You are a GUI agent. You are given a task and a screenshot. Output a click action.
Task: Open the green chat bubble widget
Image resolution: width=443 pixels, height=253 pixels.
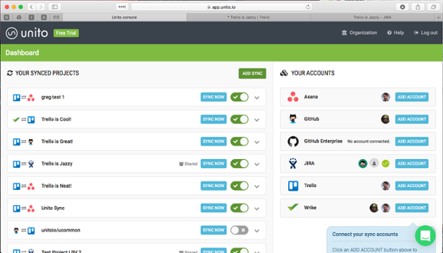(425, 235)
